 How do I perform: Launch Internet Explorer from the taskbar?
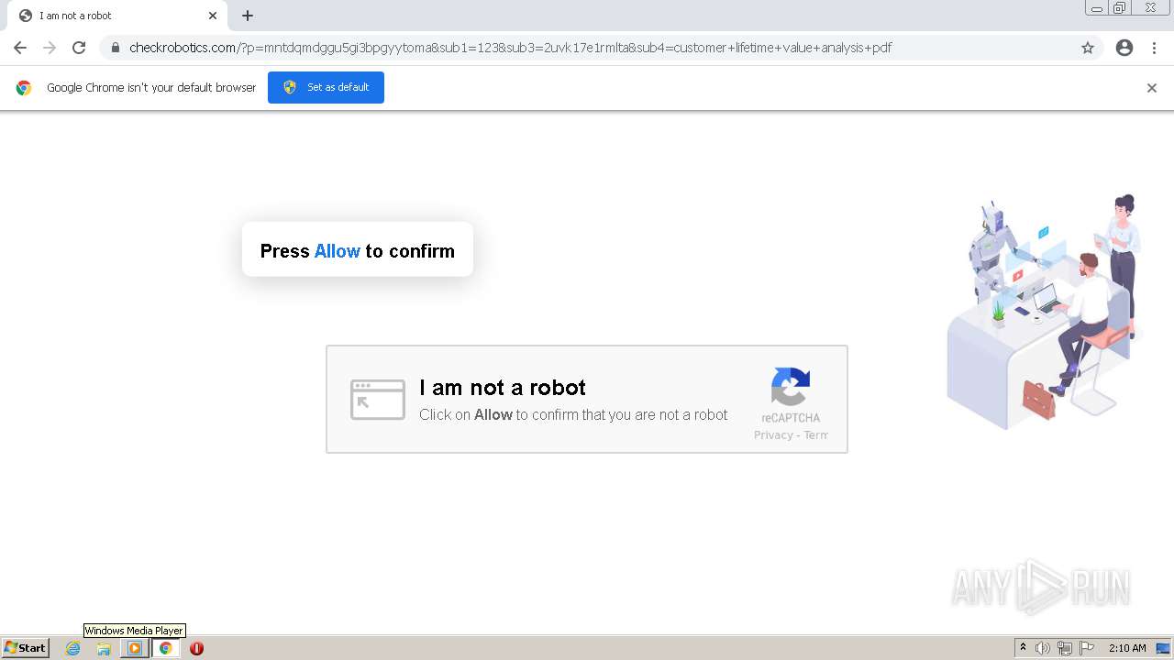pyautogui.click(x=73, y=648)
